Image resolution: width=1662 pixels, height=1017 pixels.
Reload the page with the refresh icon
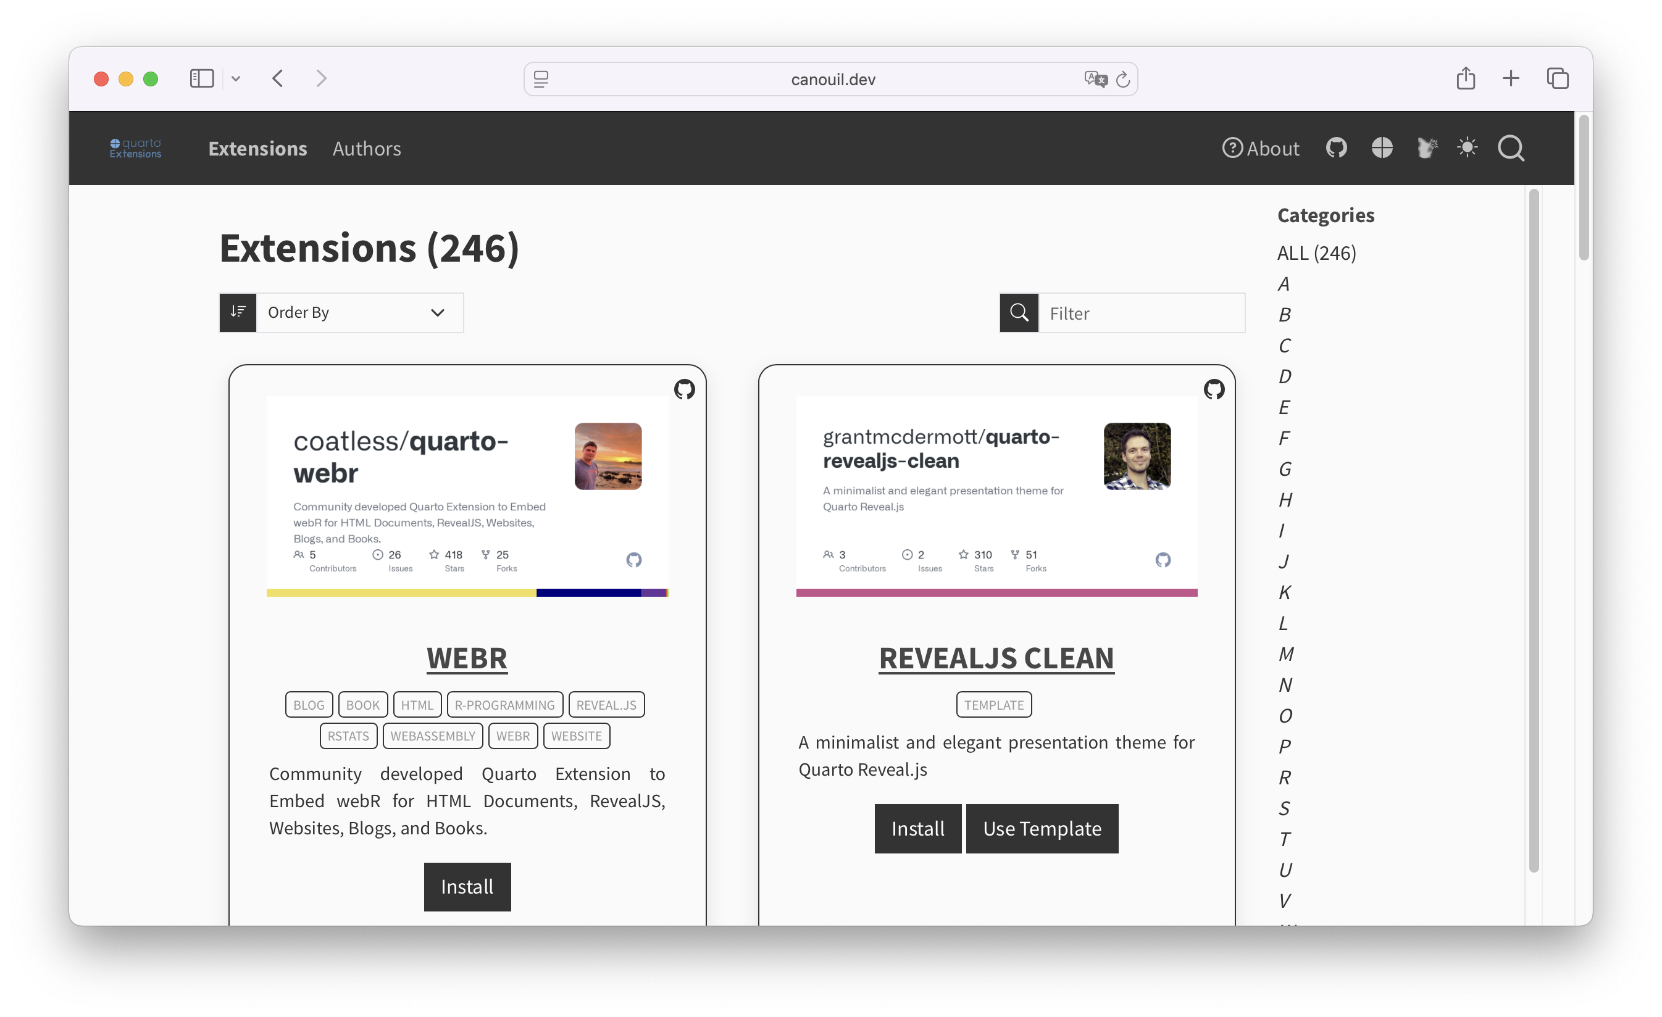coord(1122,80)
